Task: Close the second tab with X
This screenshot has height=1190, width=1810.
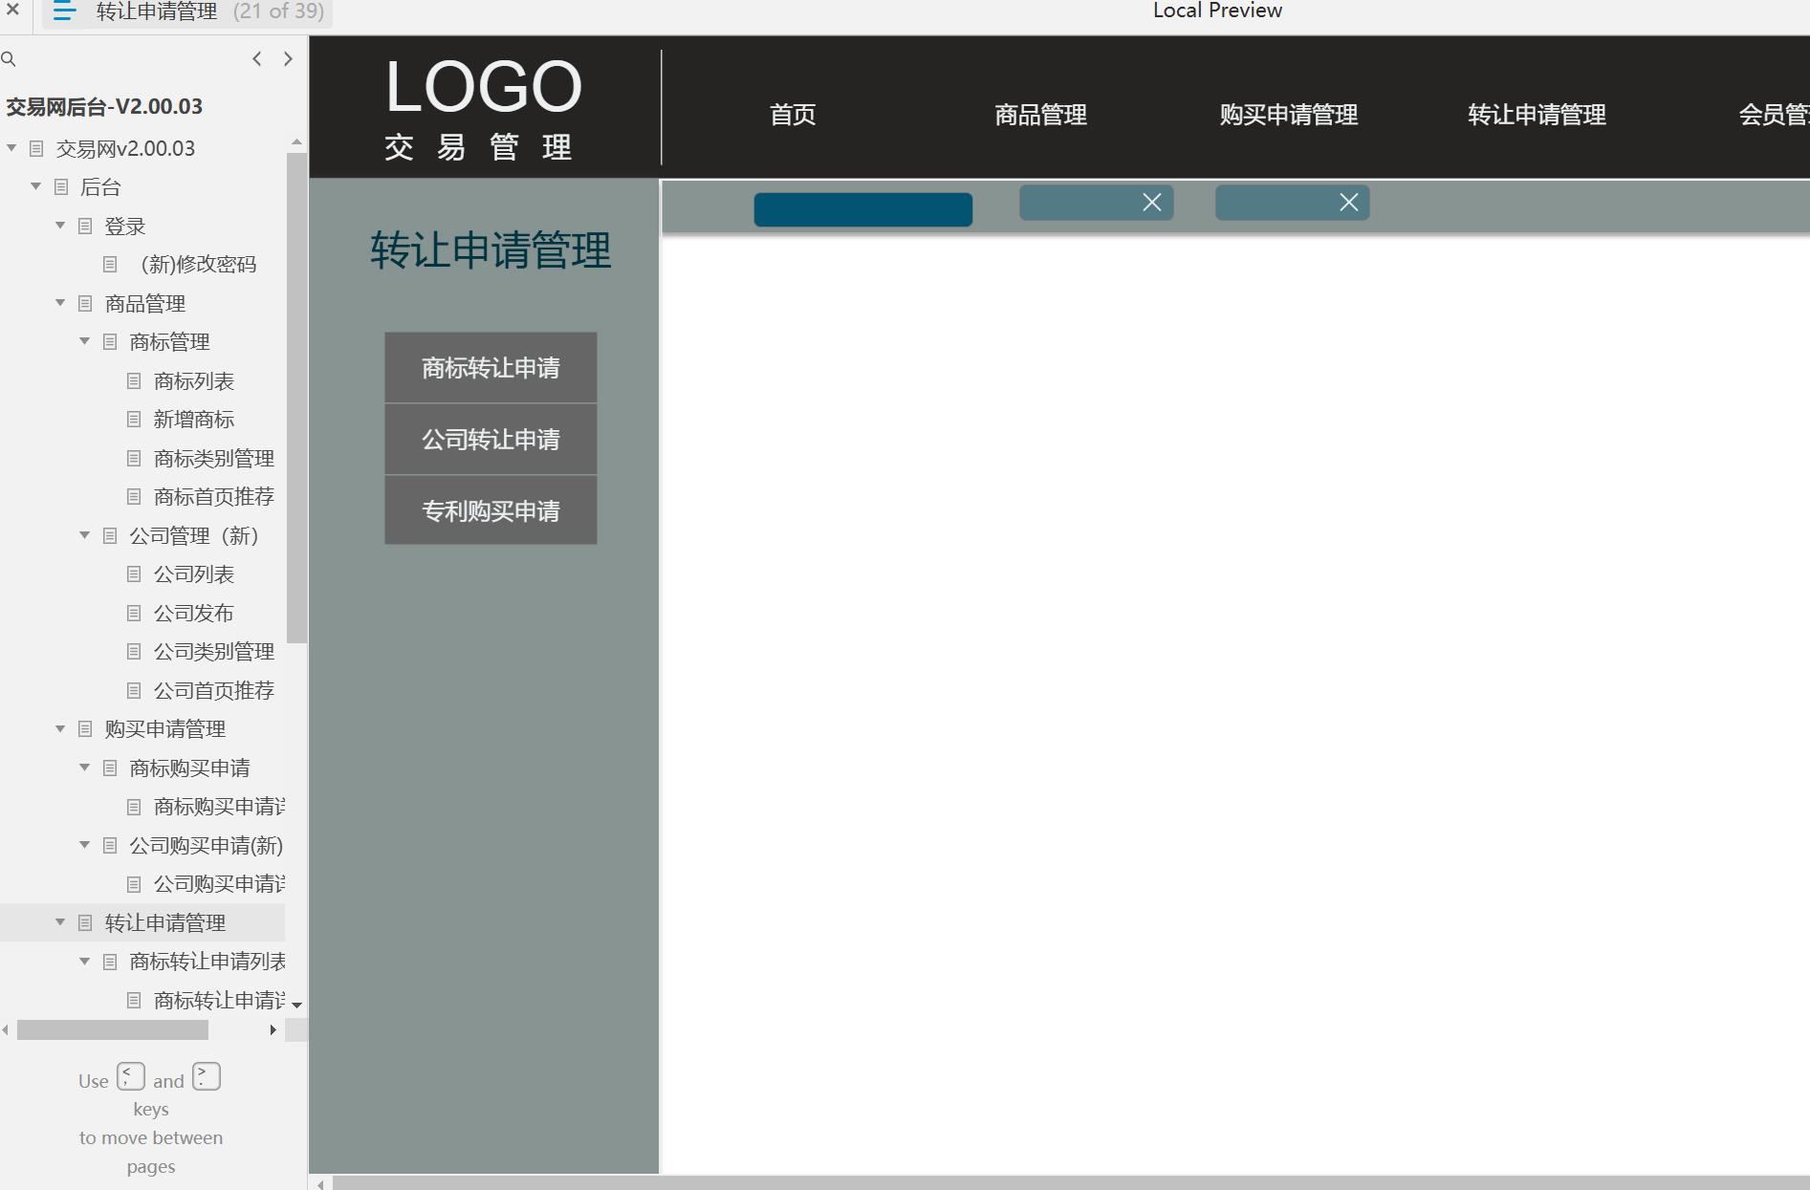Action: 1152,203
